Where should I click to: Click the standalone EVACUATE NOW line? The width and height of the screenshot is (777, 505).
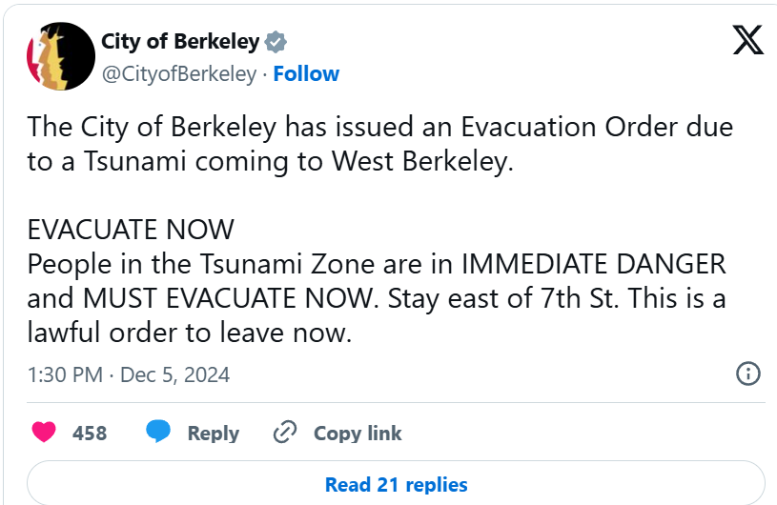[131, 230]
